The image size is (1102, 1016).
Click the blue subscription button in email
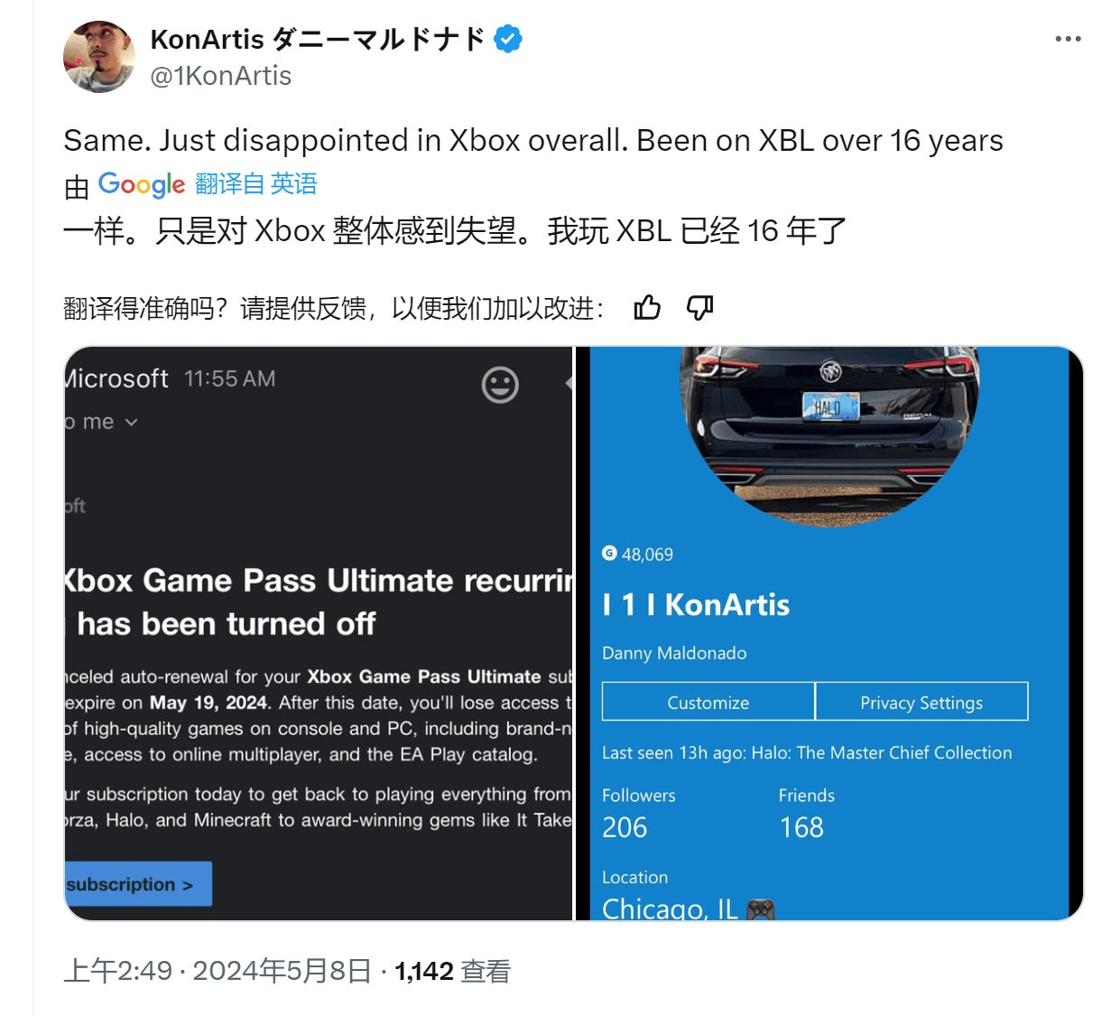click(x=139, y=884)
